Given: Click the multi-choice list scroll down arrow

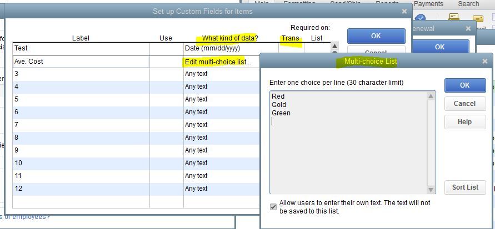Looking at the screenshot, I should click(431, 189).
